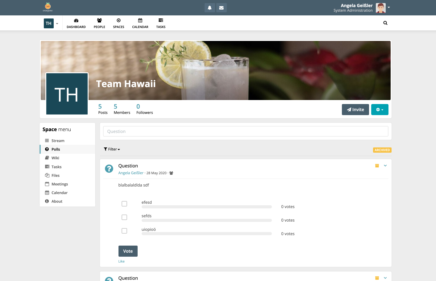Screen dimensions: 436x281
Task: Click the Invite button
Action: [355, 110]
